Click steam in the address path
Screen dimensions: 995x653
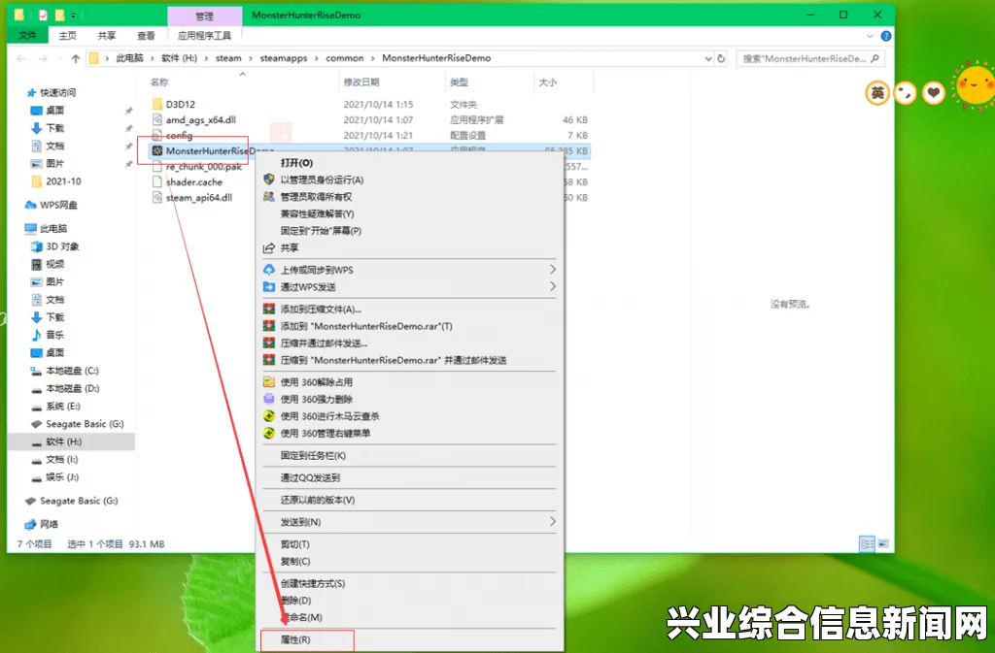point(228,58)
